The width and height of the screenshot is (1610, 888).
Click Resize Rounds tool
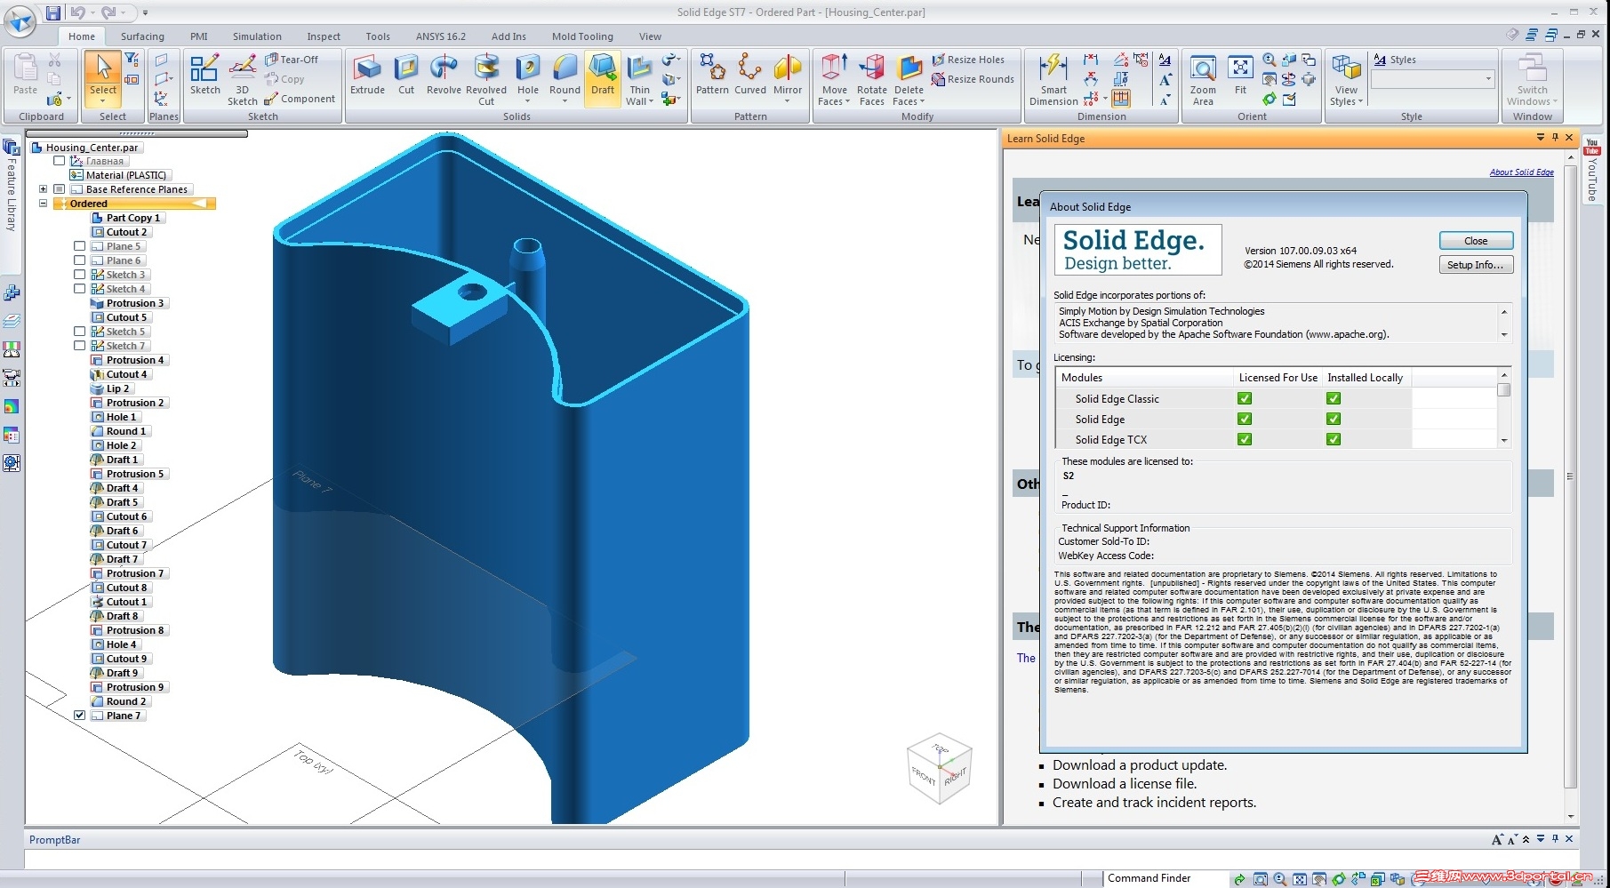[x=973, y=79]
